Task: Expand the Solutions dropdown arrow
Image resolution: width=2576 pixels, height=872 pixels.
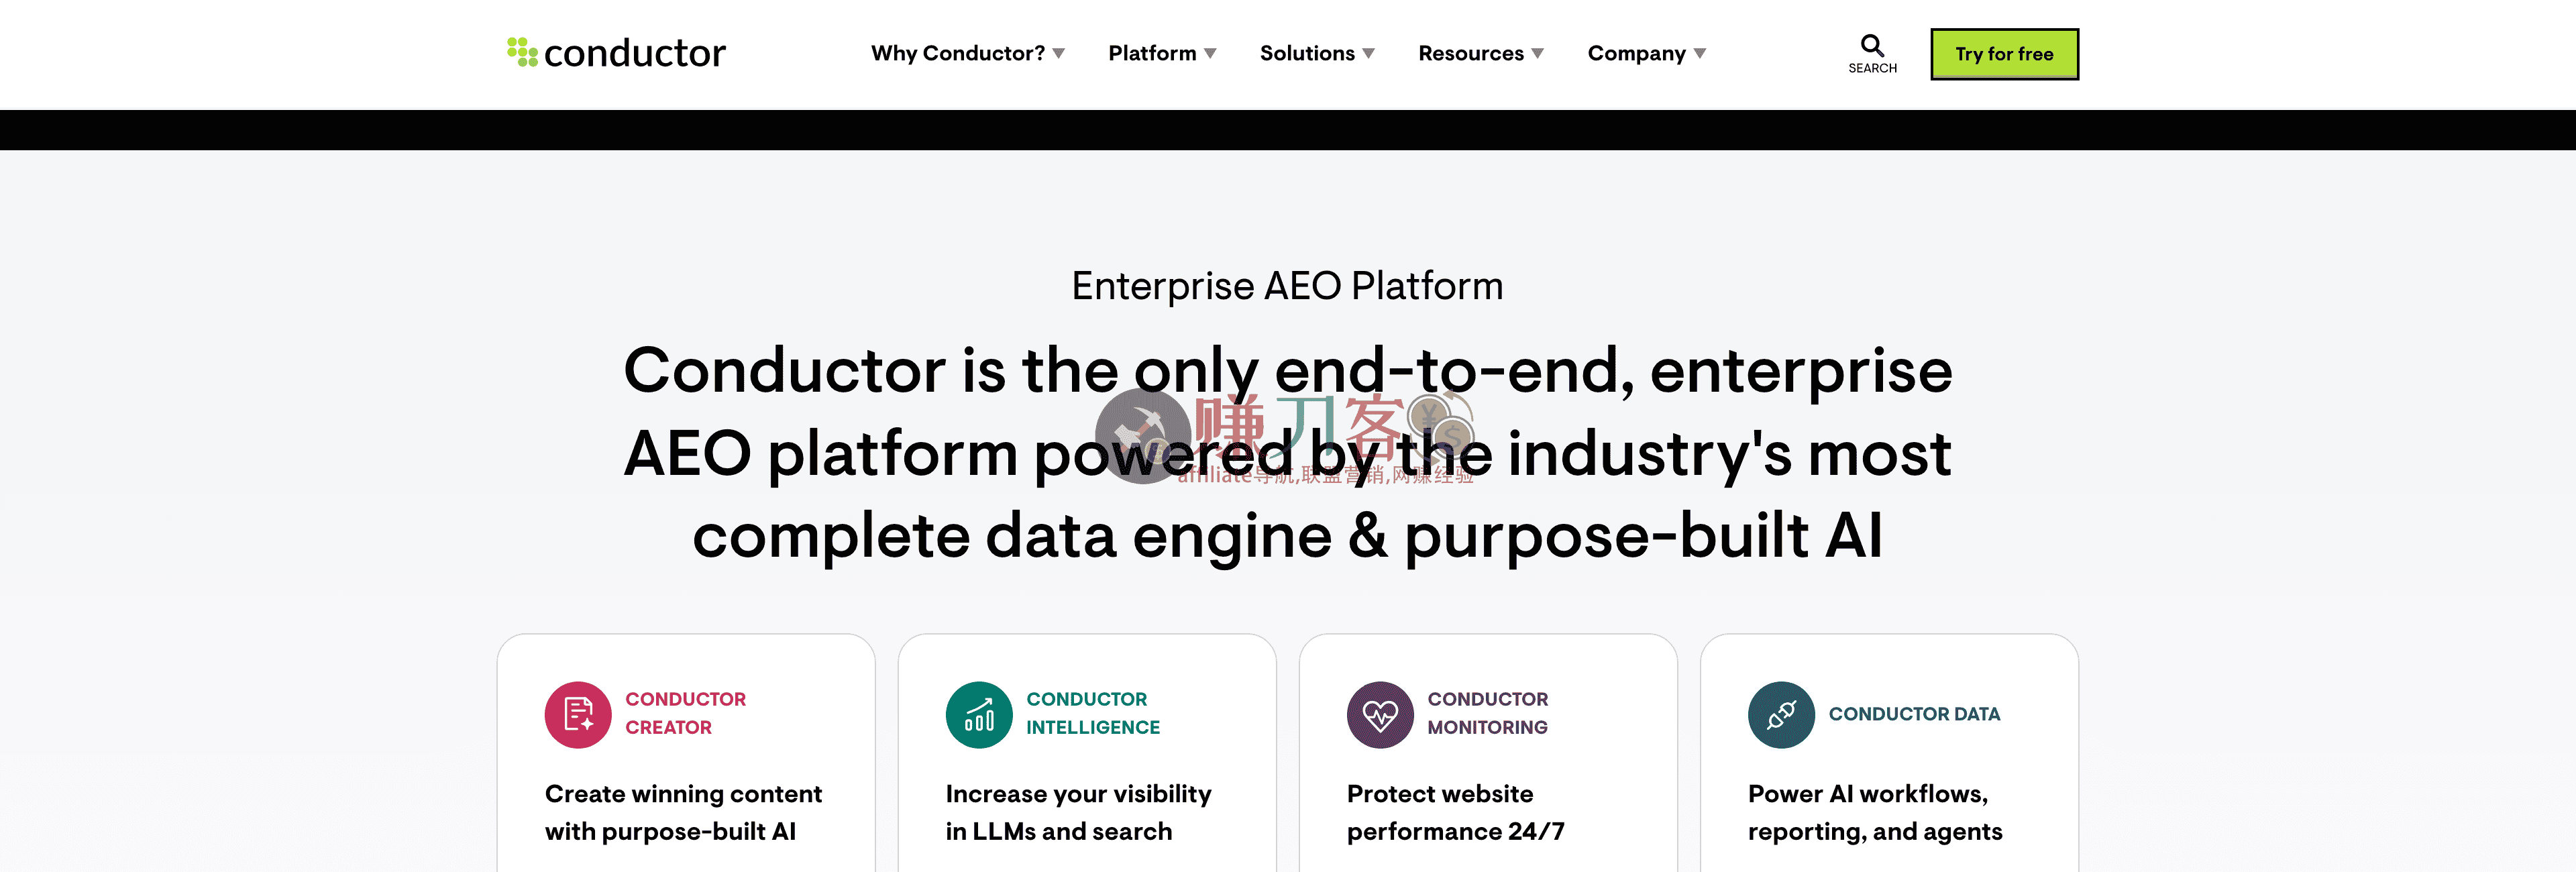Action: point(1368,54)
